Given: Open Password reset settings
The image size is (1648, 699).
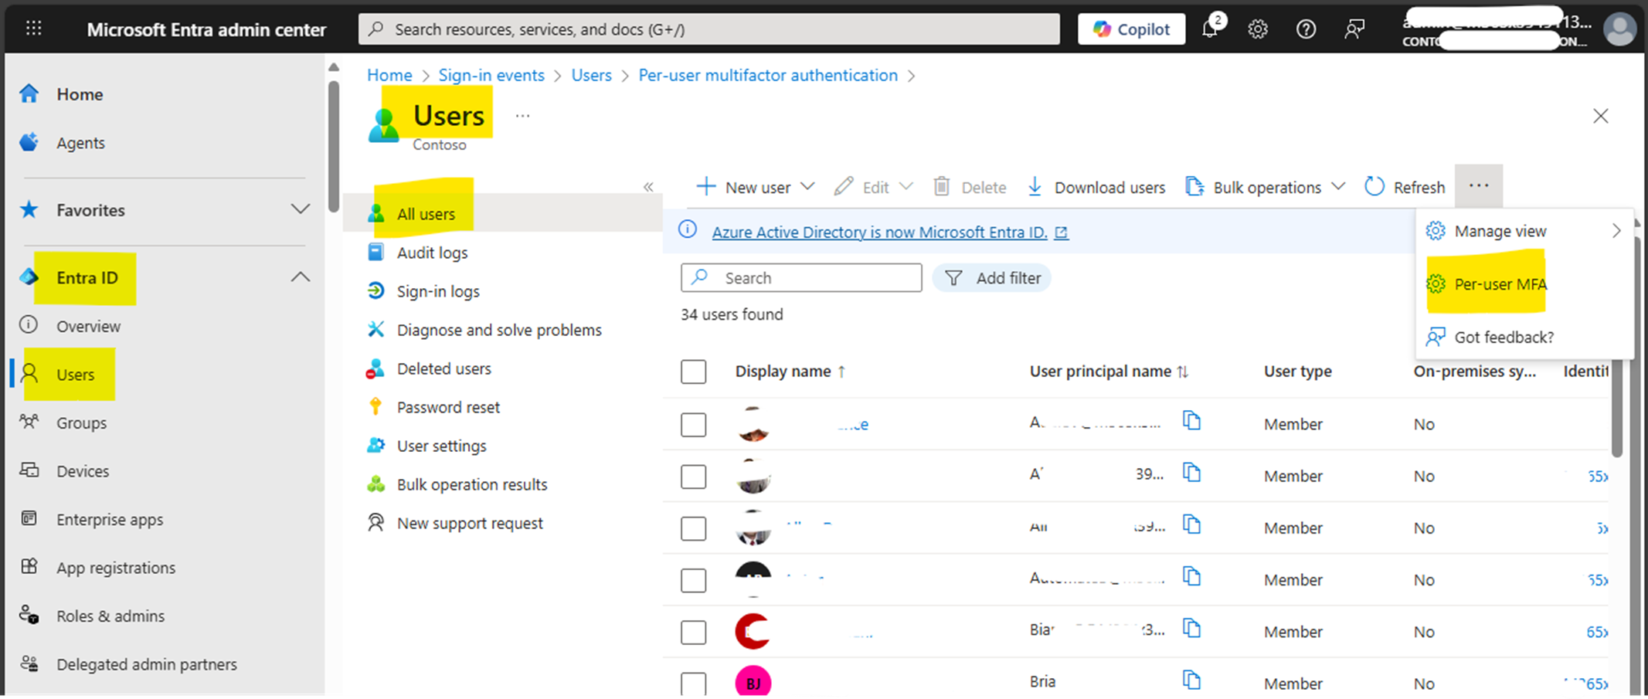Looking at the screenshot, I should click(x=447, y=406).
